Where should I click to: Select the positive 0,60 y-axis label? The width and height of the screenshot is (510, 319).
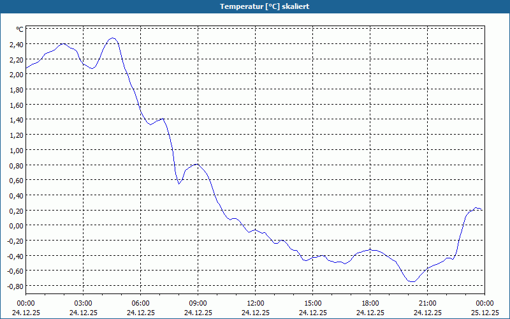(17, 181)
